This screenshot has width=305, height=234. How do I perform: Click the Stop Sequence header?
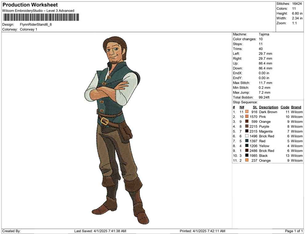pos(245,102)
